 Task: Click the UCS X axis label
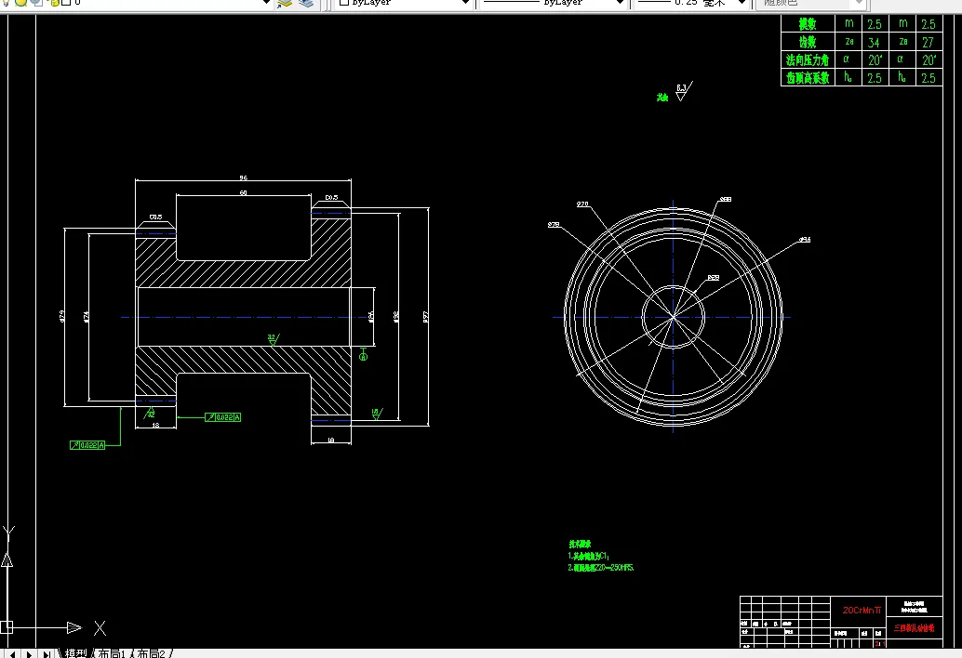(x=100, y=628)
